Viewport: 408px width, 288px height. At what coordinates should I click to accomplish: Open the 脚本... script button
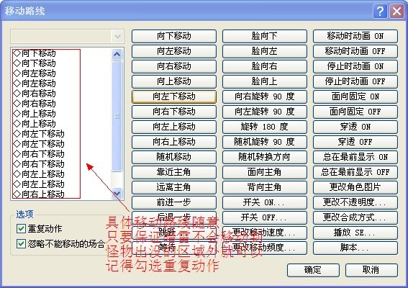(355, 248)
